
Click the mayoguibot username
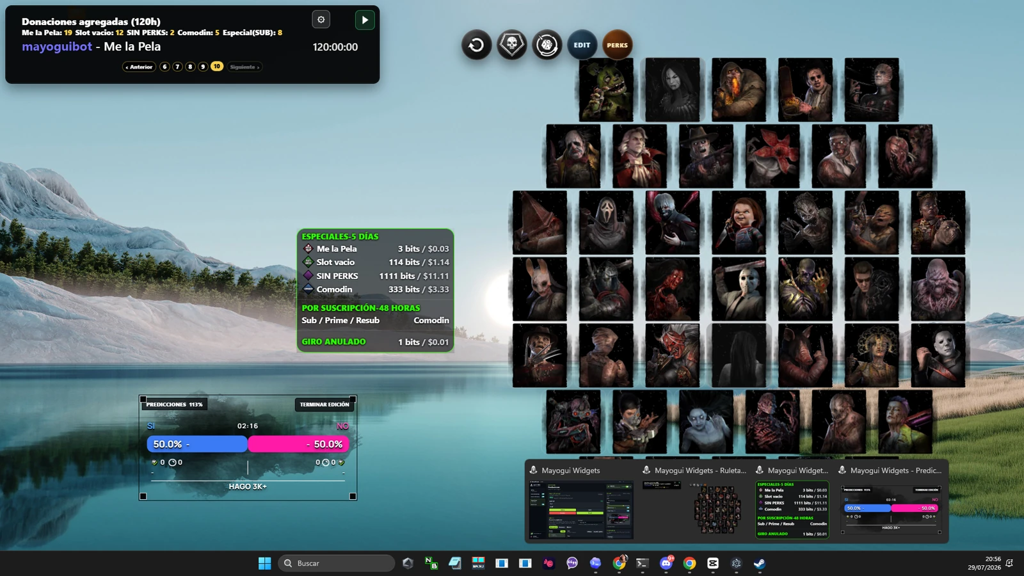coord(57,47)
